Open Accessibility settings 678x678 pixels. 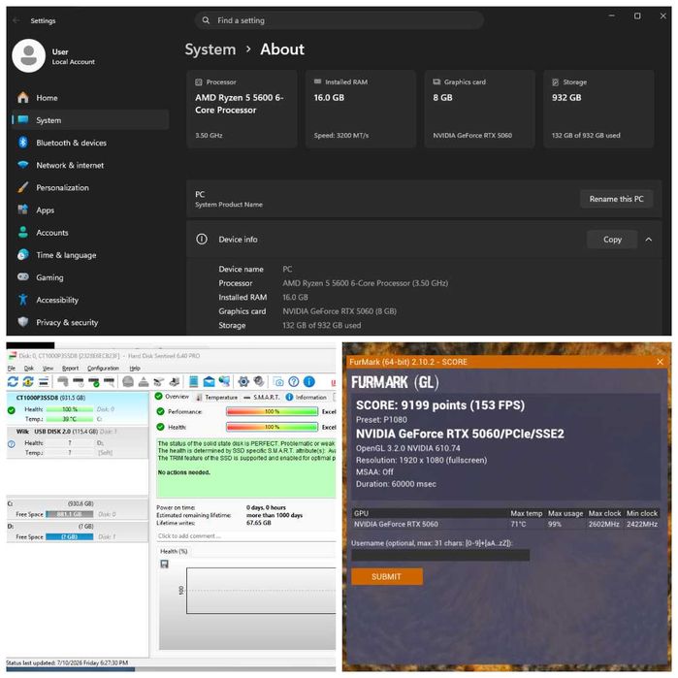[x=90, y=300]
